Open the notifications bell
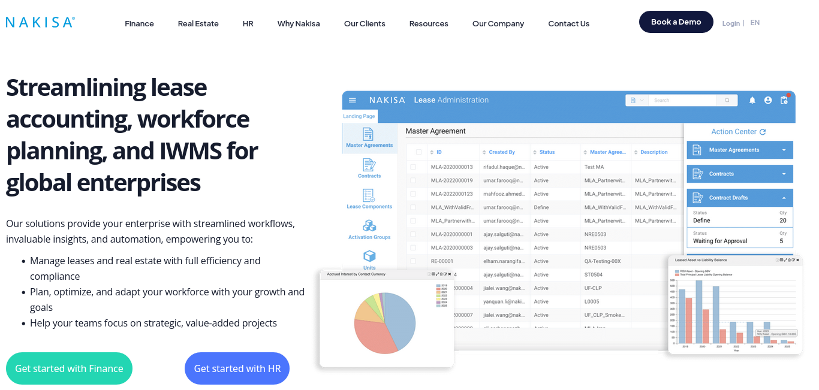 coord(752,101)
